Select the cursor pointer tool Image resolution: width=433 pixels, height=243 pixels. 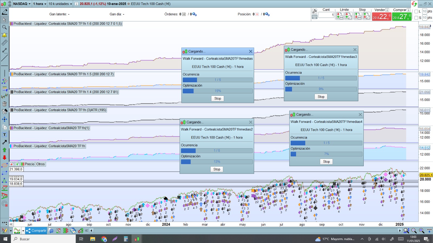coord(5,19)
